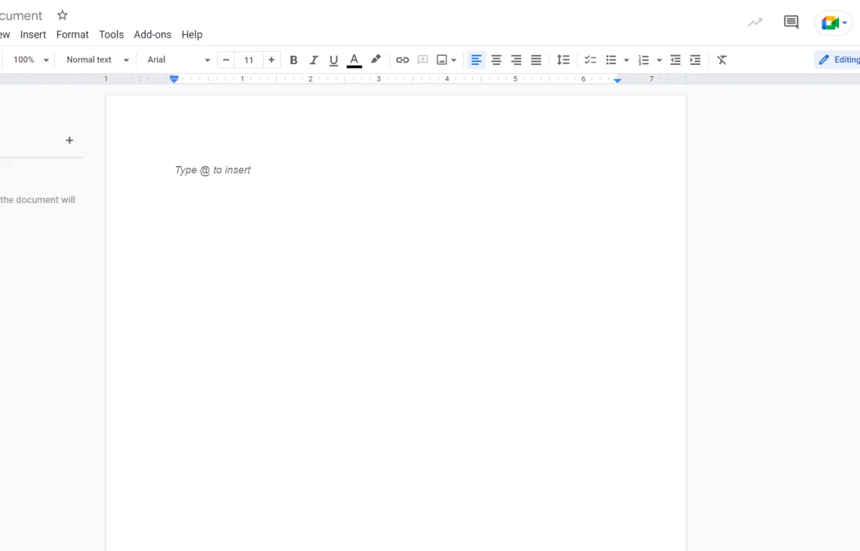Insert a bulleted list
860x551 pixels.
[x=611, y=60]
